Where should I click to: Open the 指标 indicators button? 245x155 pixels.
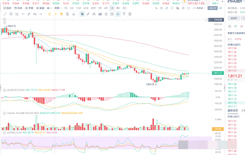[7, 8]
